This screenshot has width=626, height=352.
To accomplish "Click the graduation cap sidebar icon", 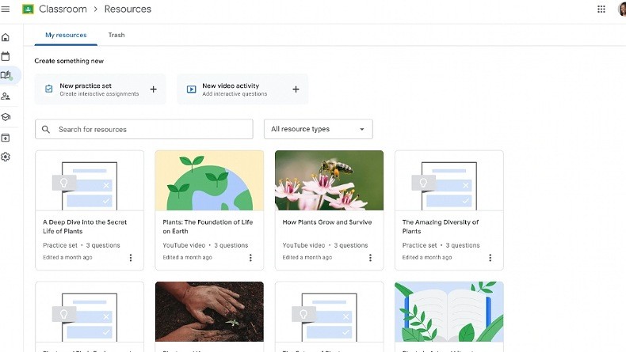I will click(x=6, y=117).
